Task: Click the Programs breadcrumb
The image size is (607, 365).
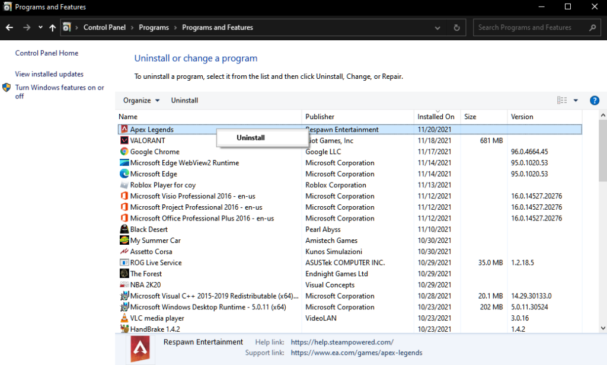Action: [x=154, y=27]
